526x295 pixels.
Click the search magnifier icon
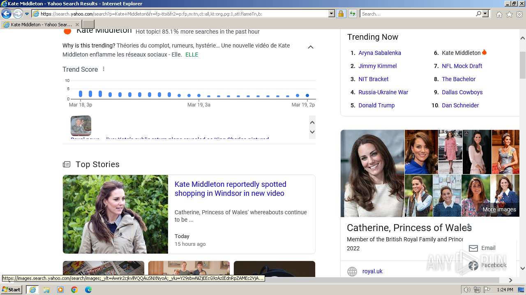pos(478,14)
